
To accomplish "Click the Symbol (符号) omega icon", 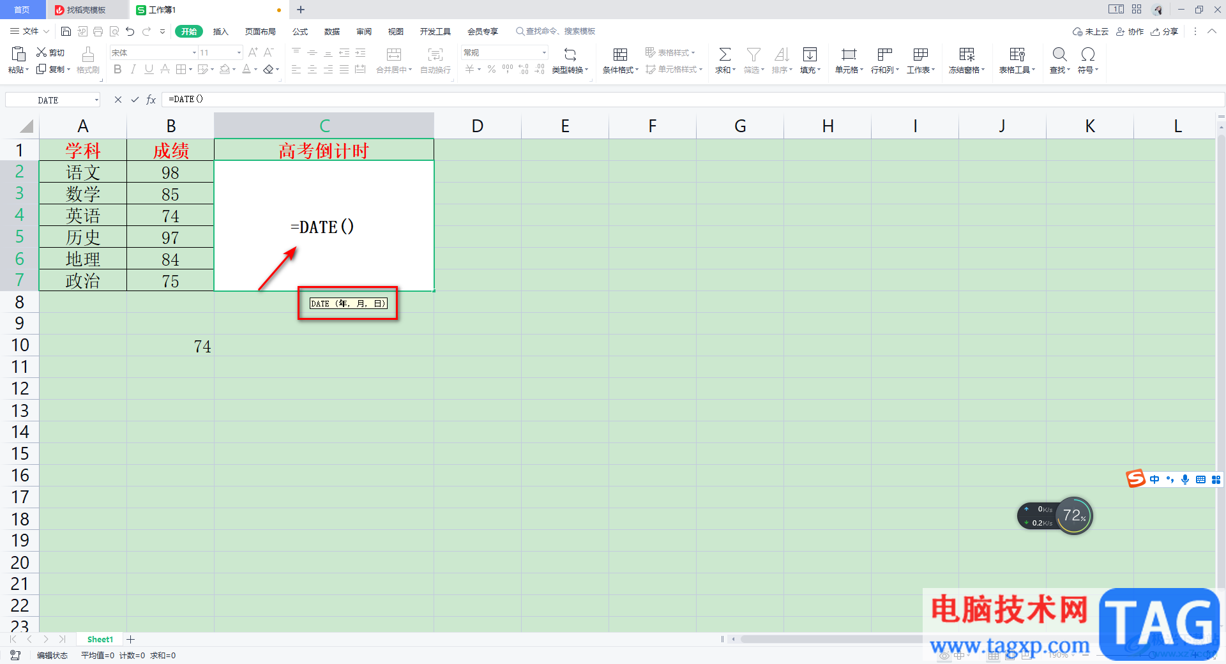I will 1087,55.
